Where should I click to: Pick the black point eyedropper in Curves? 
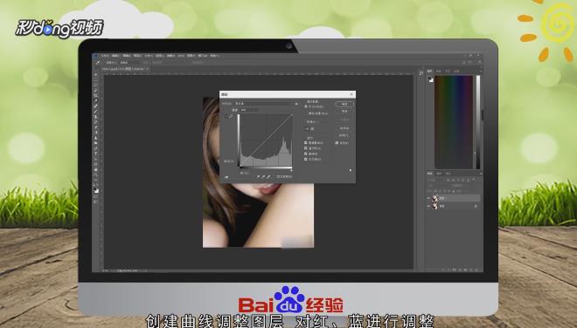click(258, 177)
